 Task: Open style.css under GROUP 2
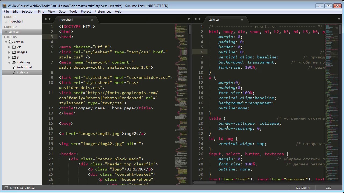point(14,32)
